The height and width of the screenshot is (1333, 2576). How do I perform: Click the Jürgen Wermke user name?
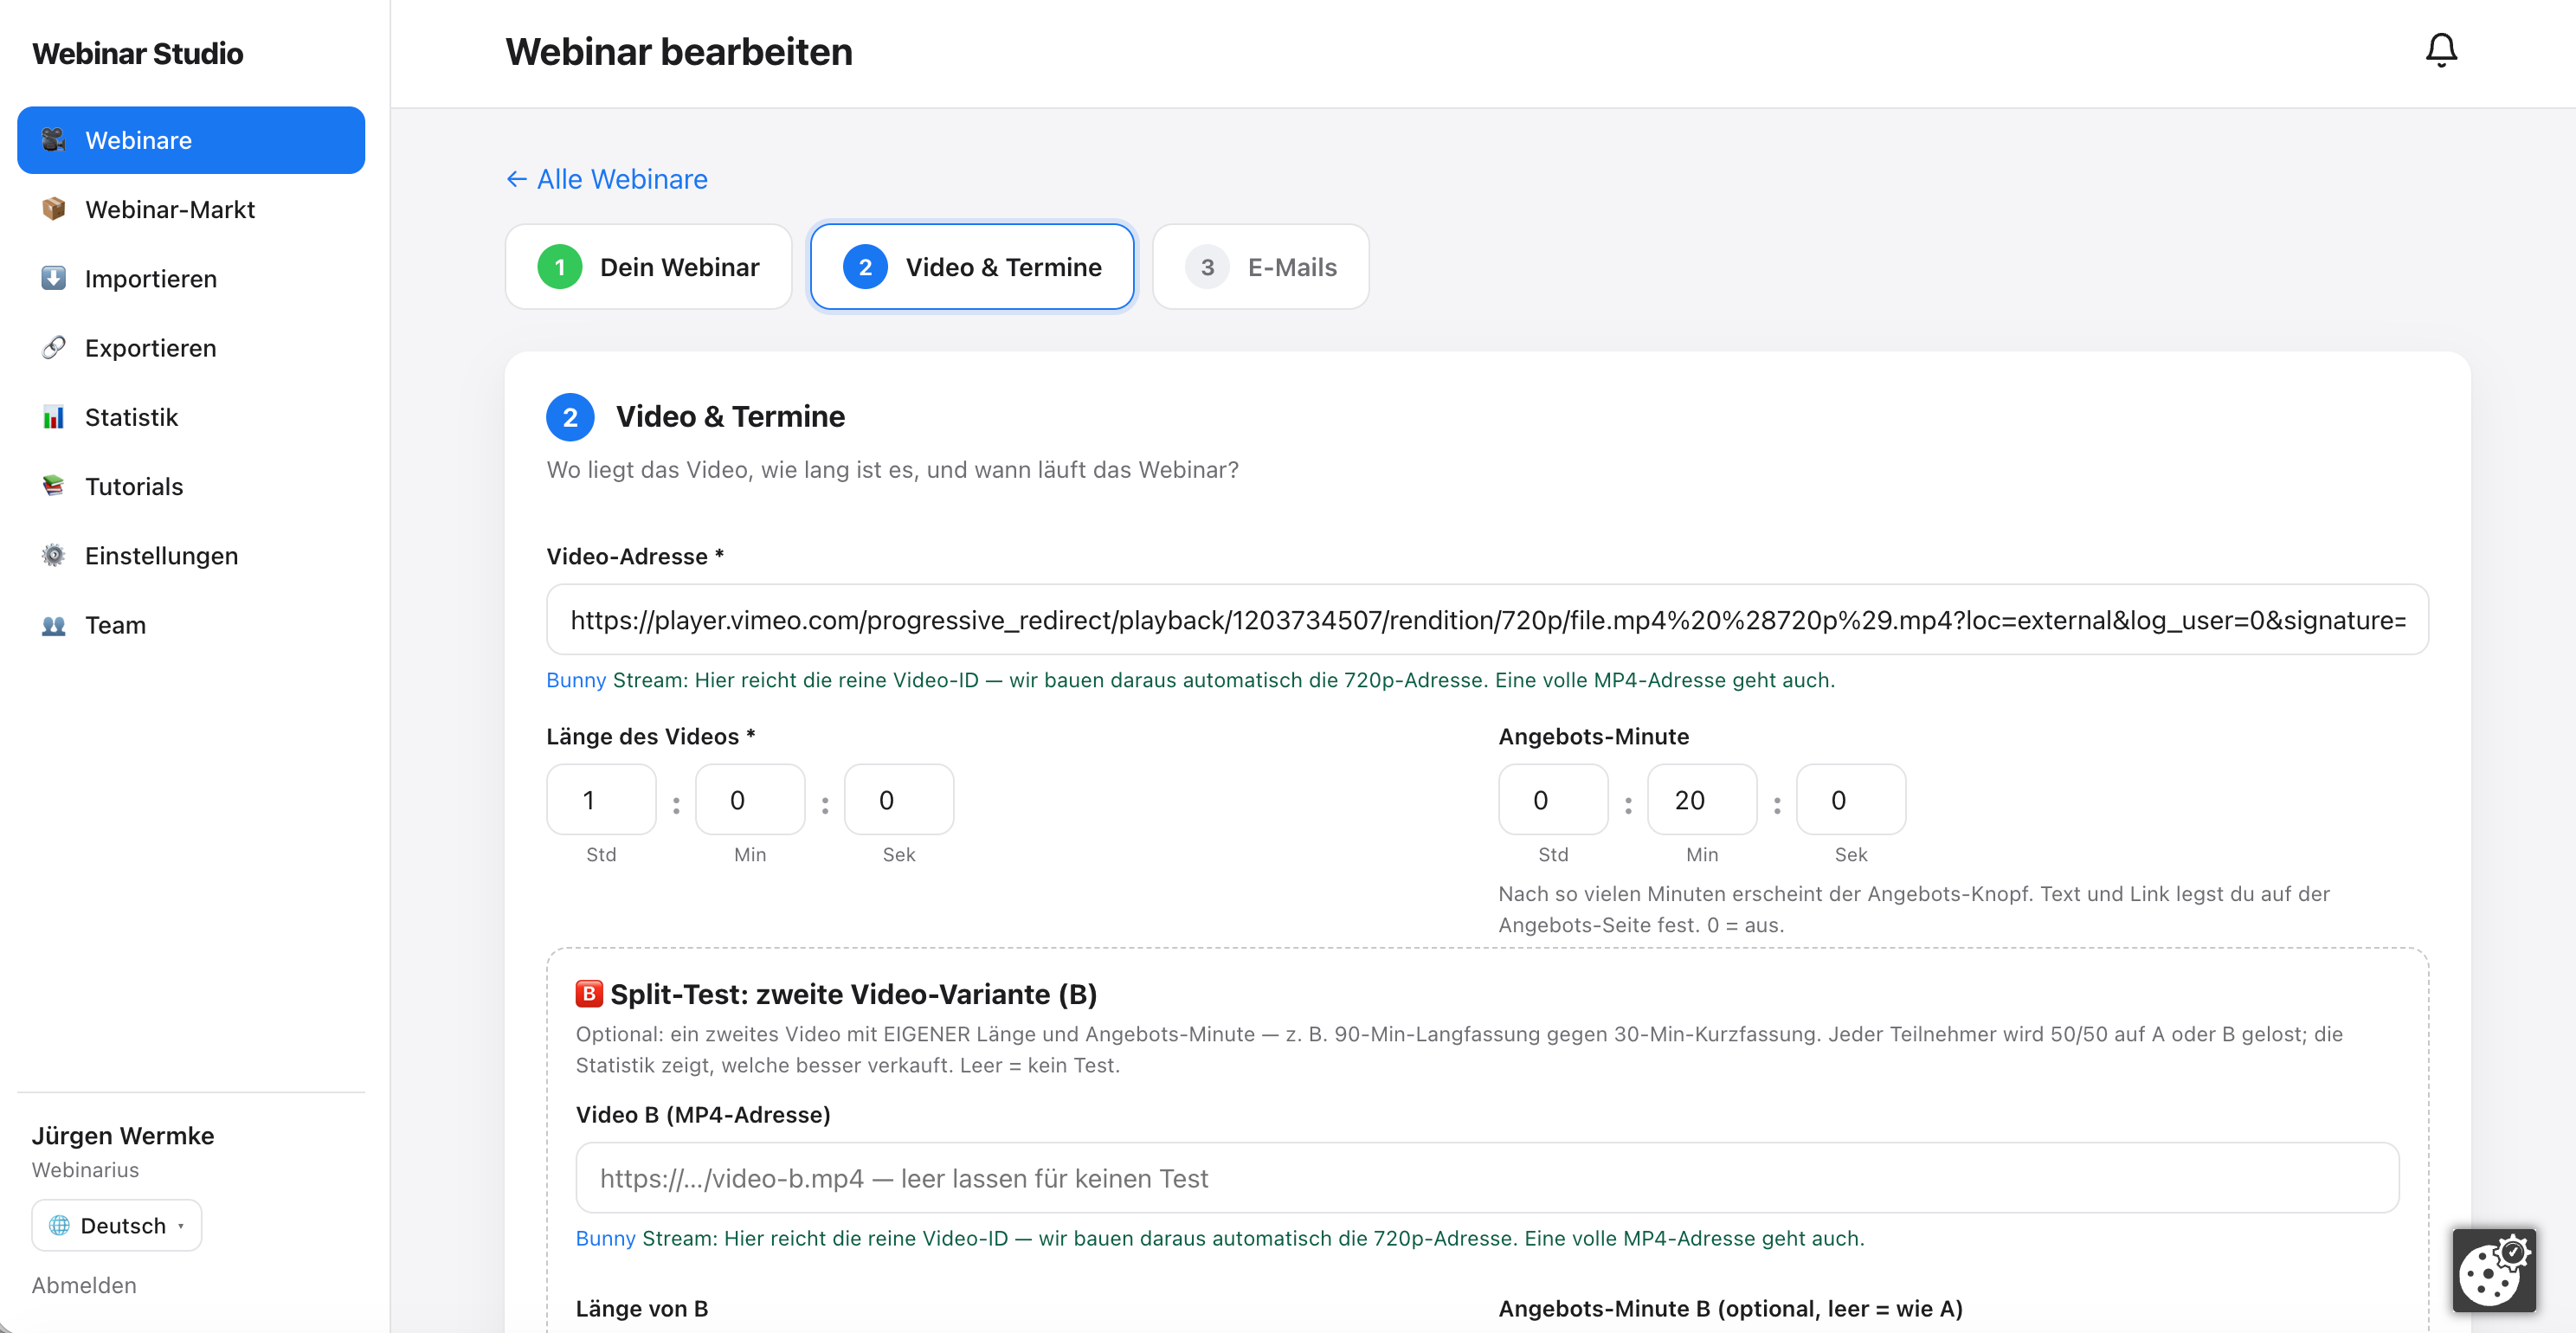pyautogui.click(x=123, y=1136)
